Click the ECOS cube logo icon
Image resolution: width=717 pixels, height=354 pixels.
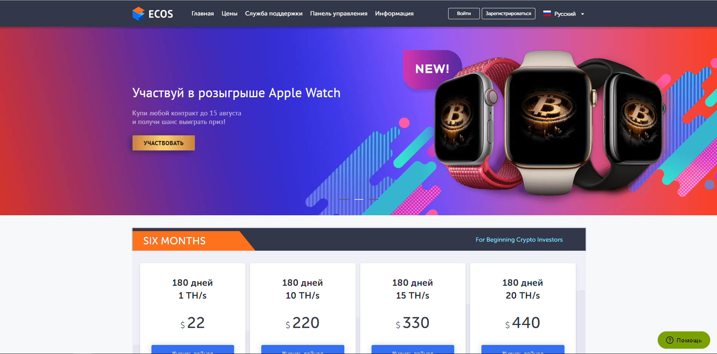[139, 14]
